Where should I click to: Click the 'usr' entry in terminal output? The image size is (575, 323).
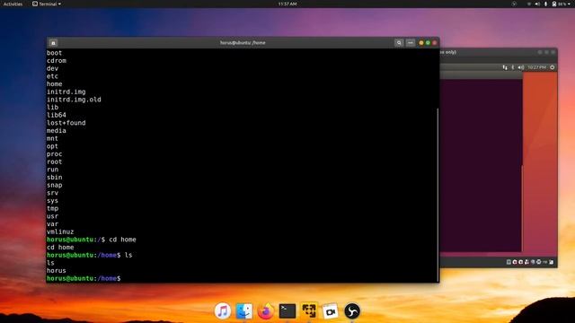pyautogui.click(x=52, y=216)
